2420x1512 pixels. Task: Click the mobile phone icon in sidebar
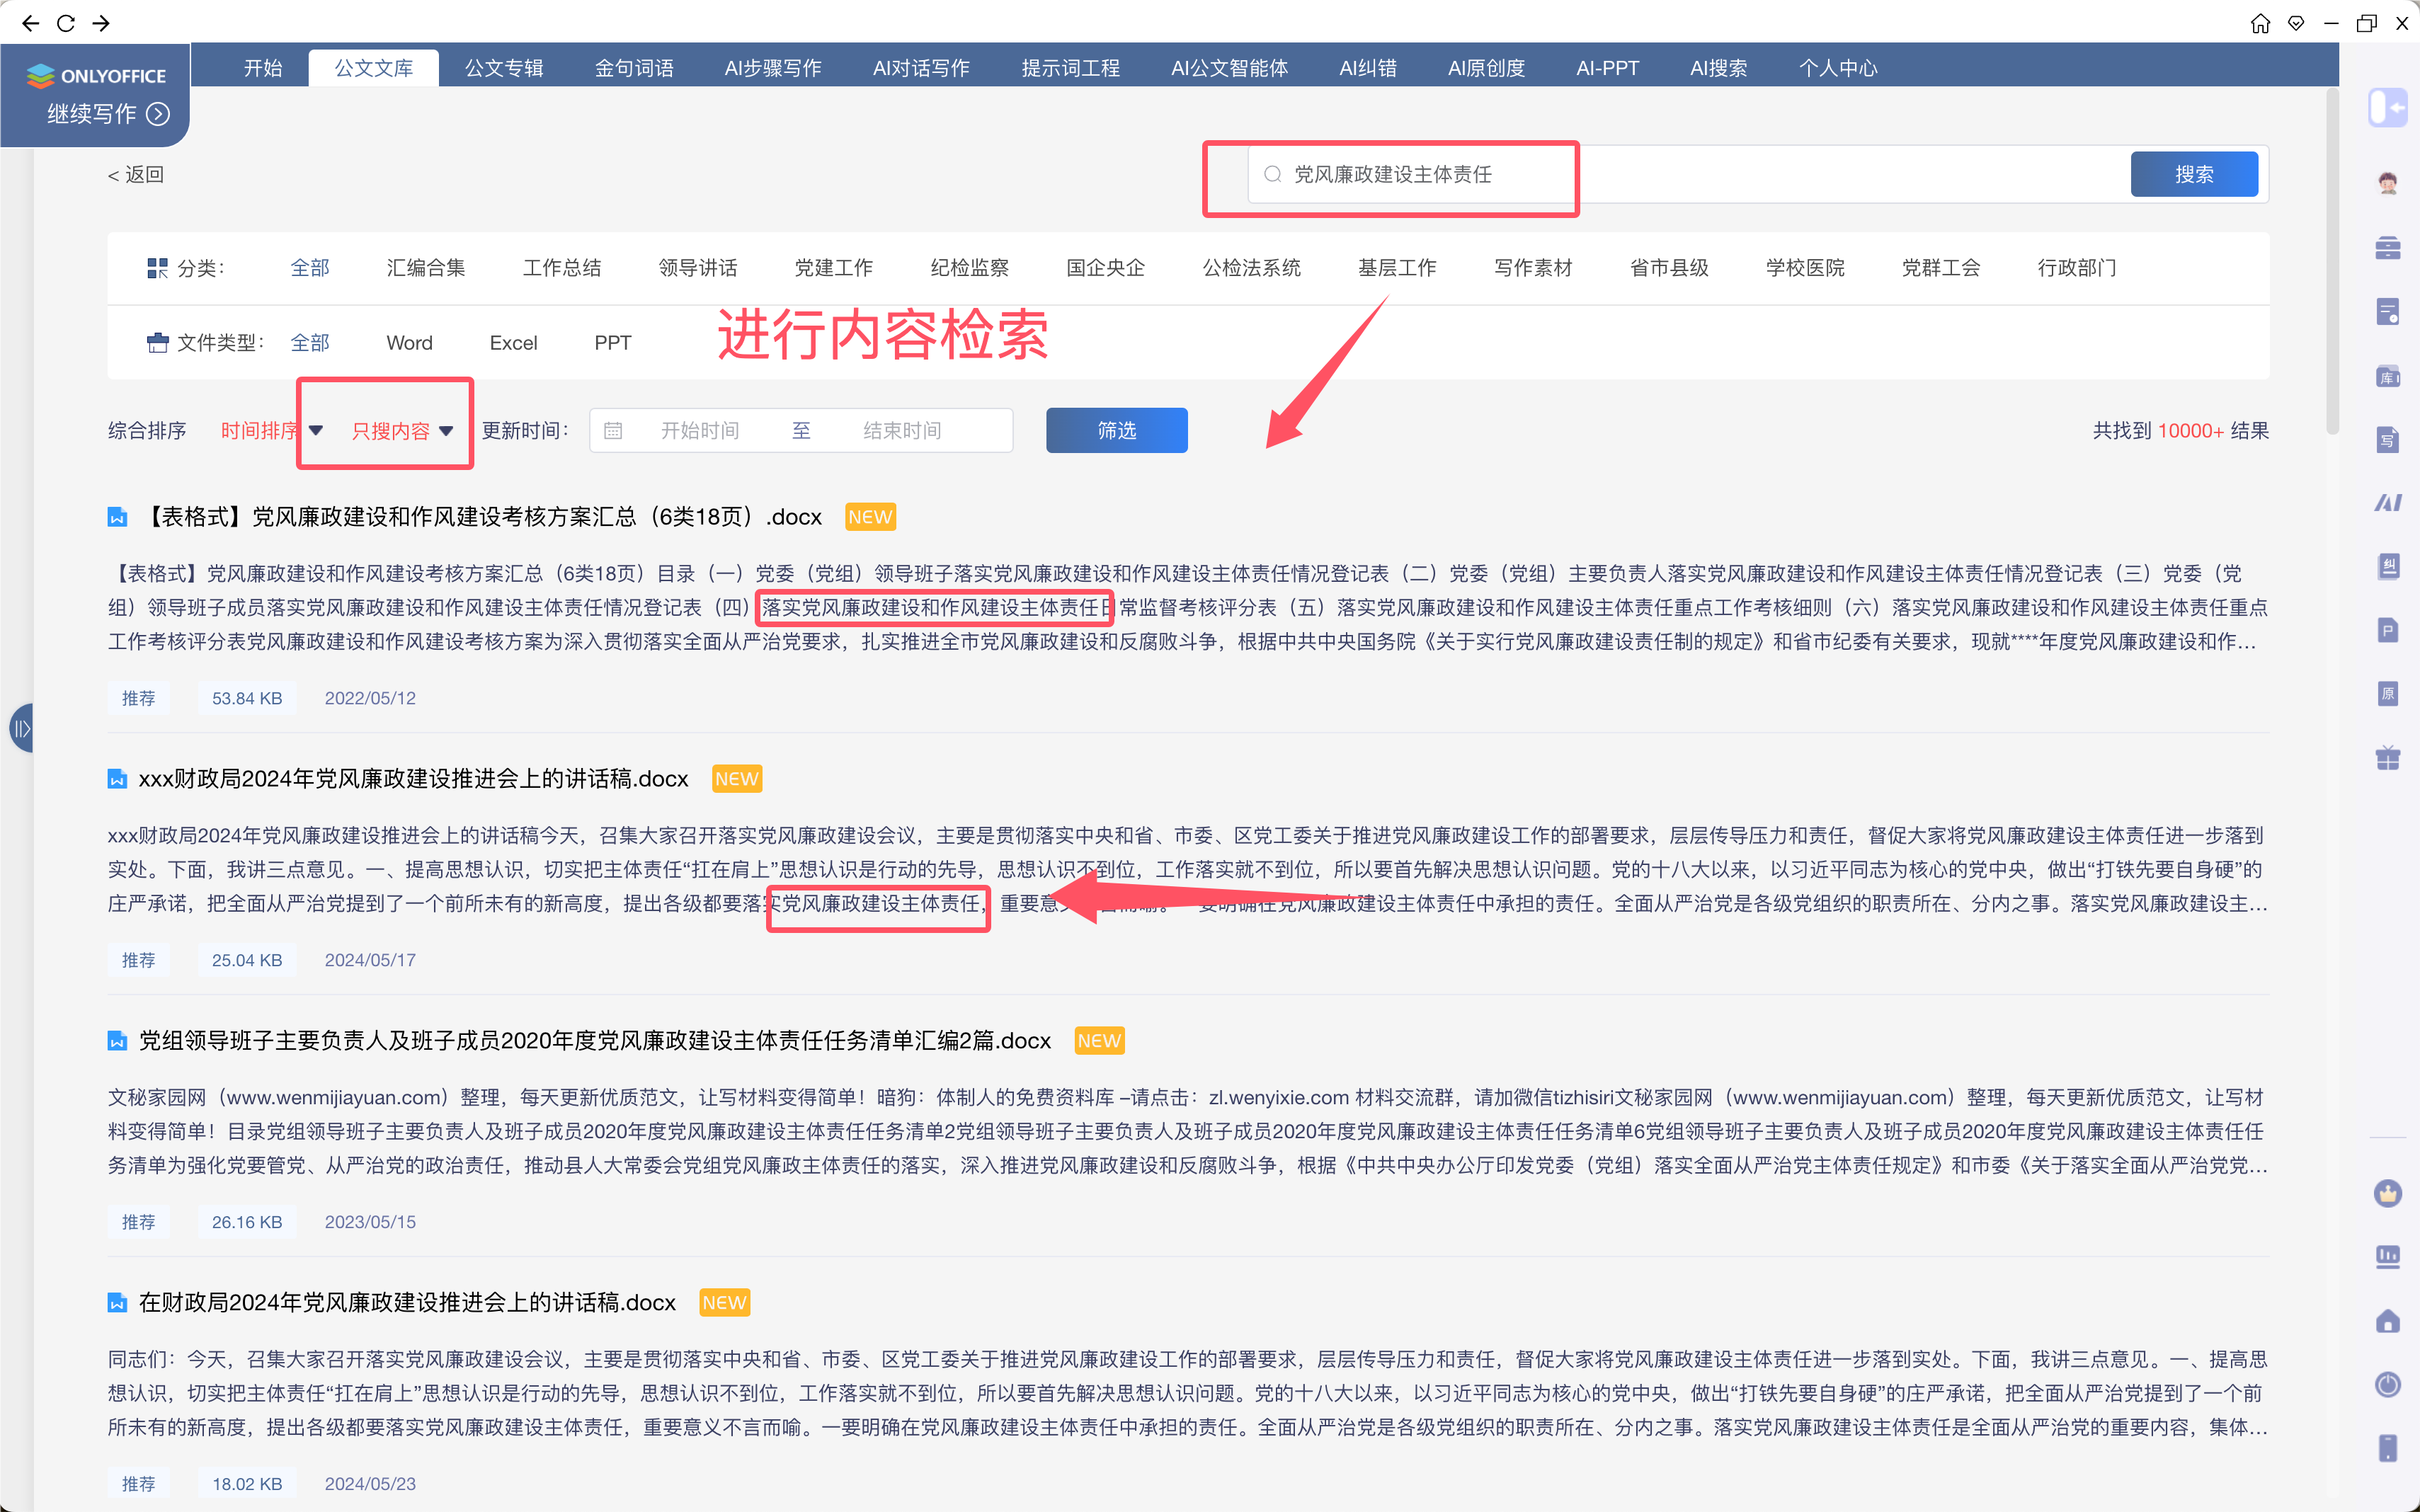[x=2388, y=1448]
